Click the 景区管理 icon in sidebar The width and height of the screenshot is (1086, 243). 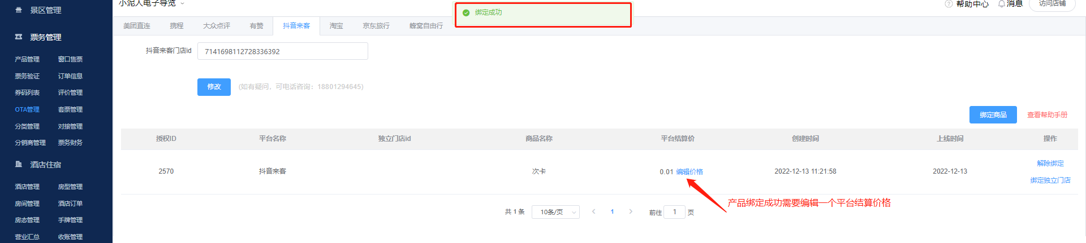pyautogui.click(x=19, y=10)
